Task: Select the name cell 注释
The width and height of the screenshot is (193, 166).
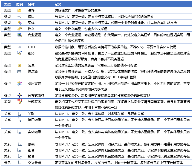Action: click(x=31, y=10)
